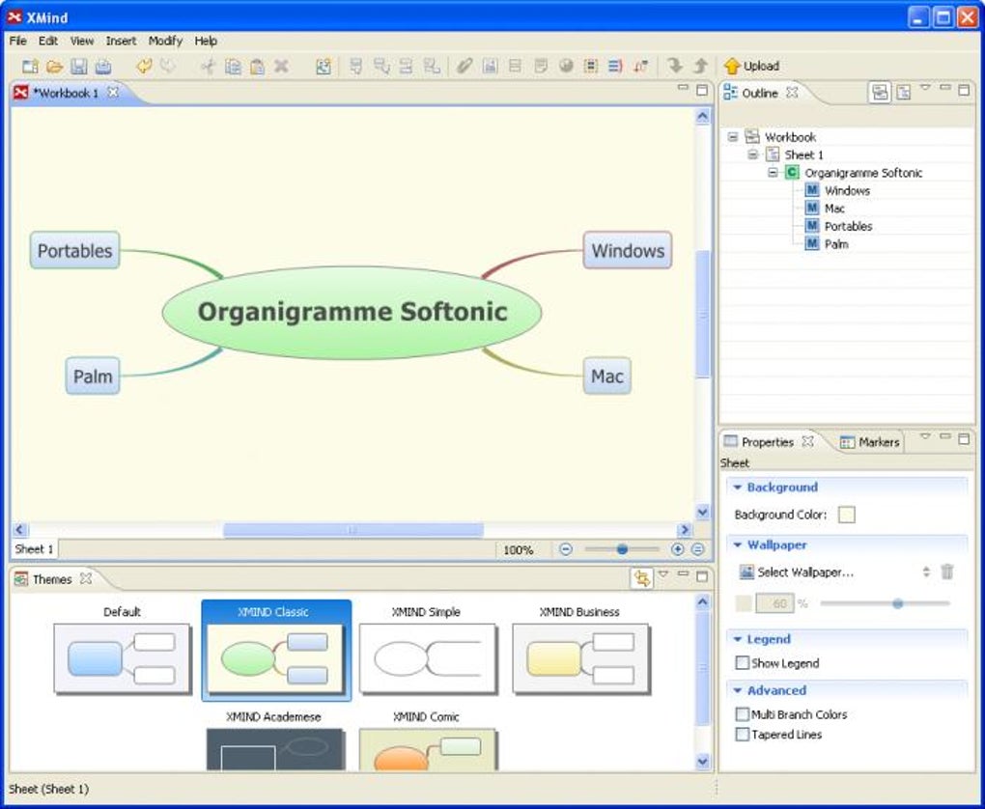Open the Edit menu

pos(47,41)
